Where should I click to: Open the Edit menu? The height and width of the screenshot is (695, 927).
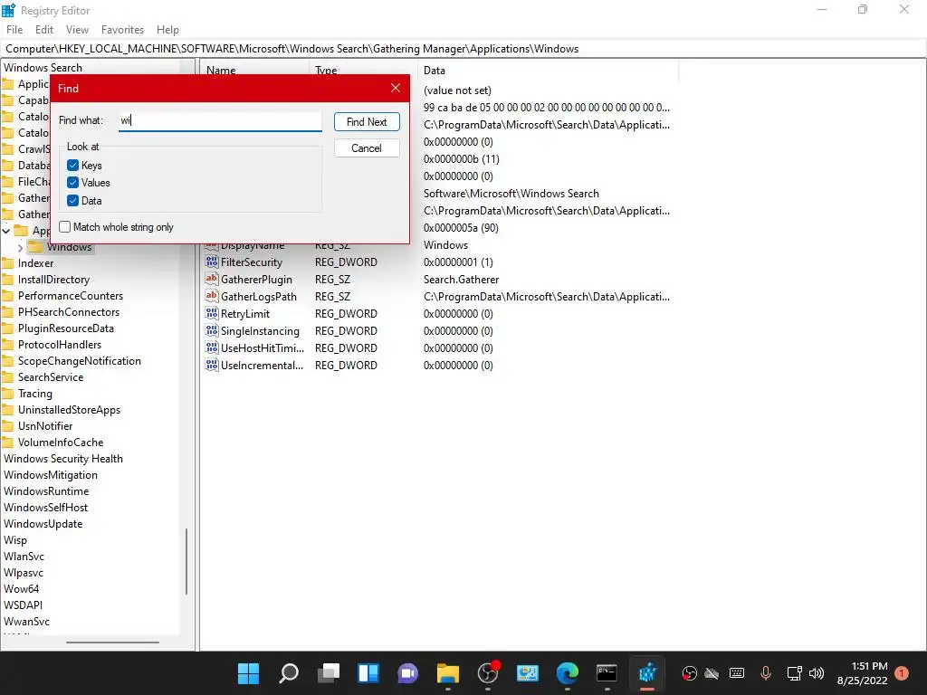(44, 30)
